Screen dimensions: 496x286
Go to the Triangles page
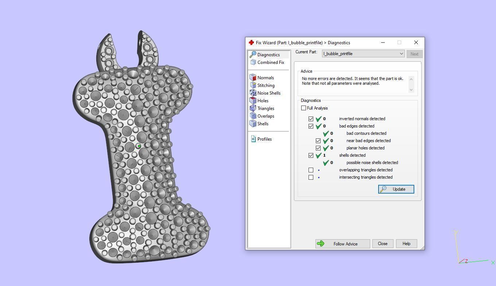click(x=266, y=108)
